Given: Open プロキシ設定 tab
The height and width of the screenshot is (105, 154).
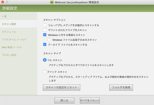Looking at the screenshot, I should (x=19, y=55).
